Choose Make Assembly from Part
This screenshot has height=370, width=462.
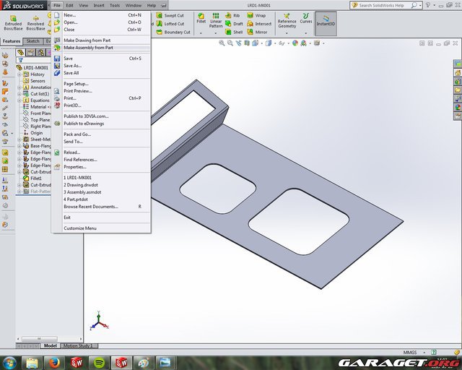(x=88, y=48)
